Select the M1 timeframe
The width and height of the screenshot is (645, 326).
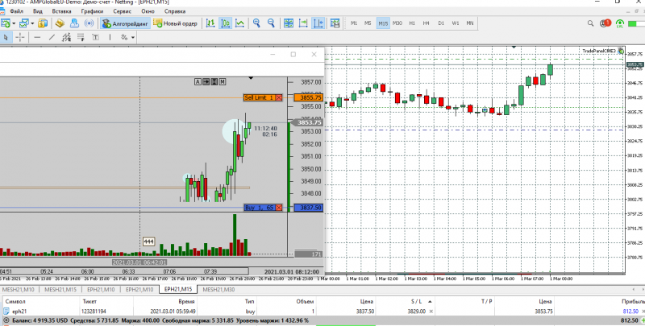(354, 23)
